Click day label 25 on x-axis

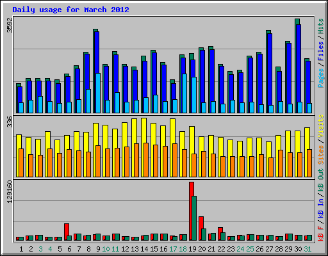tap(250, 249)
